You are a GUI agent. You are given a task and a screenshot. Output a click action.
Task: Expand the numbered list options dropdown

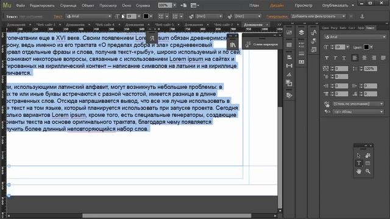[182, 16]
